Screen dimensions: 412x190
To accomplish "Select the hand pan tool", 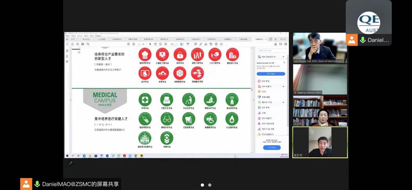I will click(155, 44).
